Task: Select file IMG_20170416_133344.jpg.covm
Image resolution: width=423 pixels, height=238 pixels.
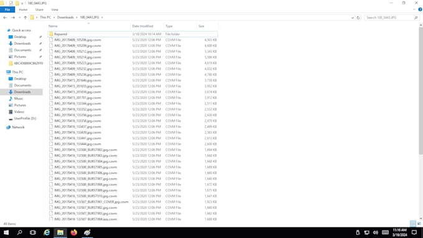Action: 133,104
